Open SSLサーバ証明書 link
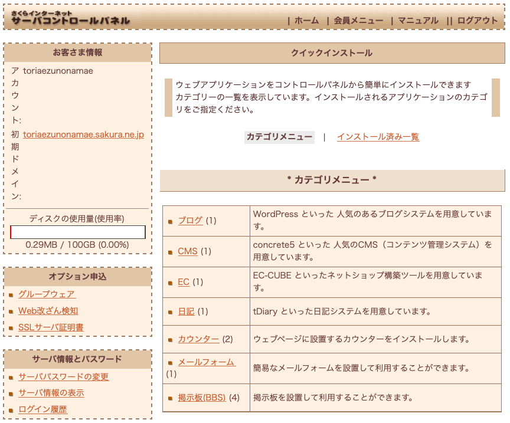Viewport: 510px width, 423px height. tap(51, 327)
